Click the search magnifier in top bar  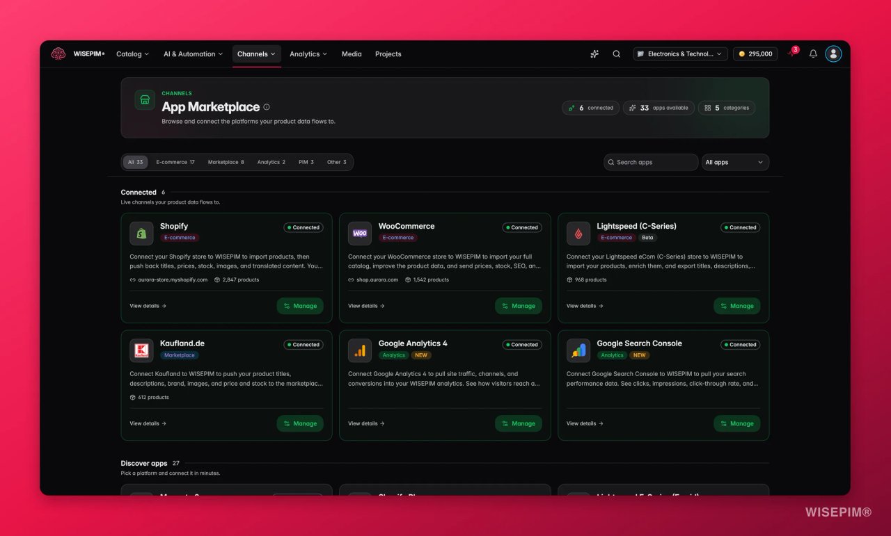pos(616,54)
